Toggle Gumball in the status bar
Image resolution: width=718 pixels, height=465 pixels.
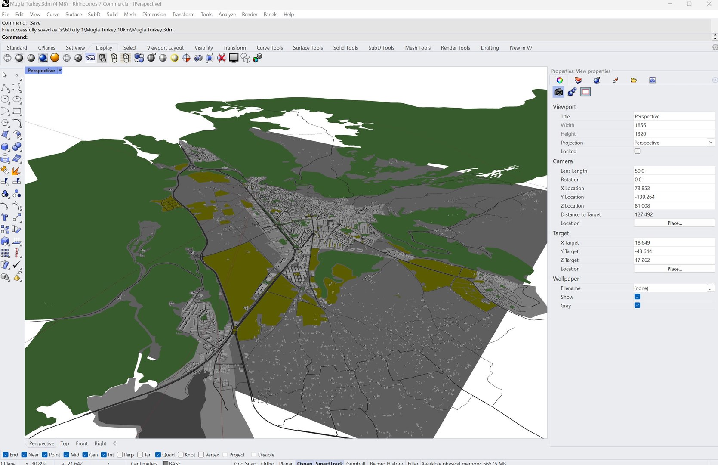click(355, 463)
